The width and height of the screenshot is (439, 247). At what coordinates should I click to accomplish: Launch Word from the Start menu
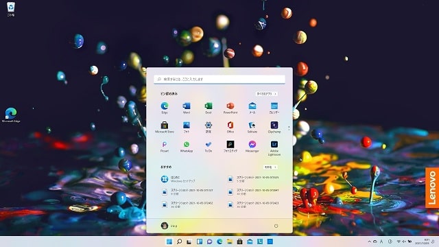coord(187,108)
